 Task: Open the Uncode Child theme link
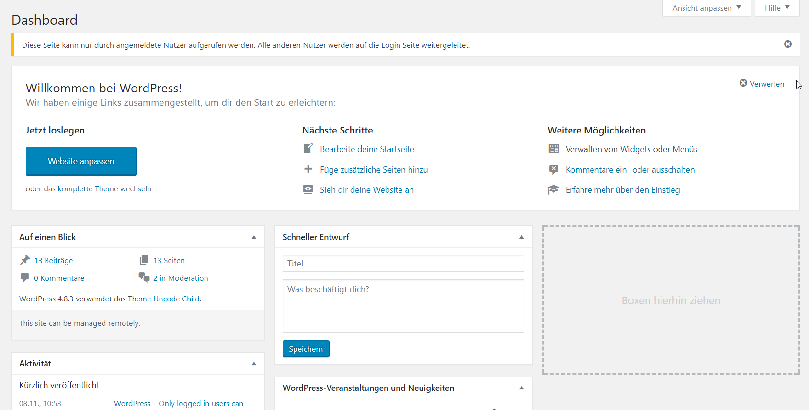click(176, 299)
